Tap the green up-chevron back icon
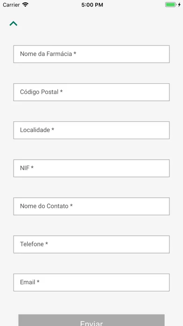 click(x=14, y=23)
